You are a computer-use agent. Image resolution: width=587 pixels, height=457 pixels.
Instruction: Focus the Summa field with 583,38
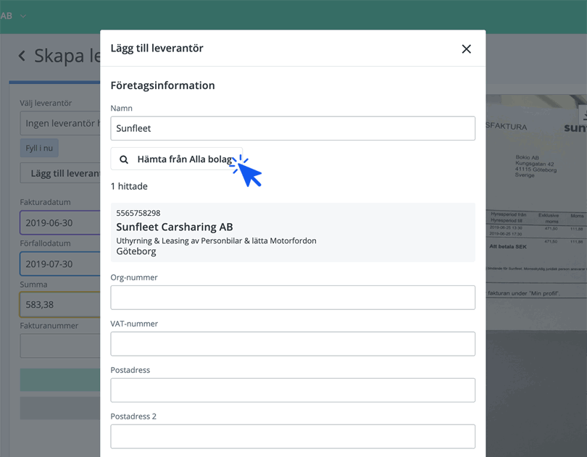tap(60, 306)
